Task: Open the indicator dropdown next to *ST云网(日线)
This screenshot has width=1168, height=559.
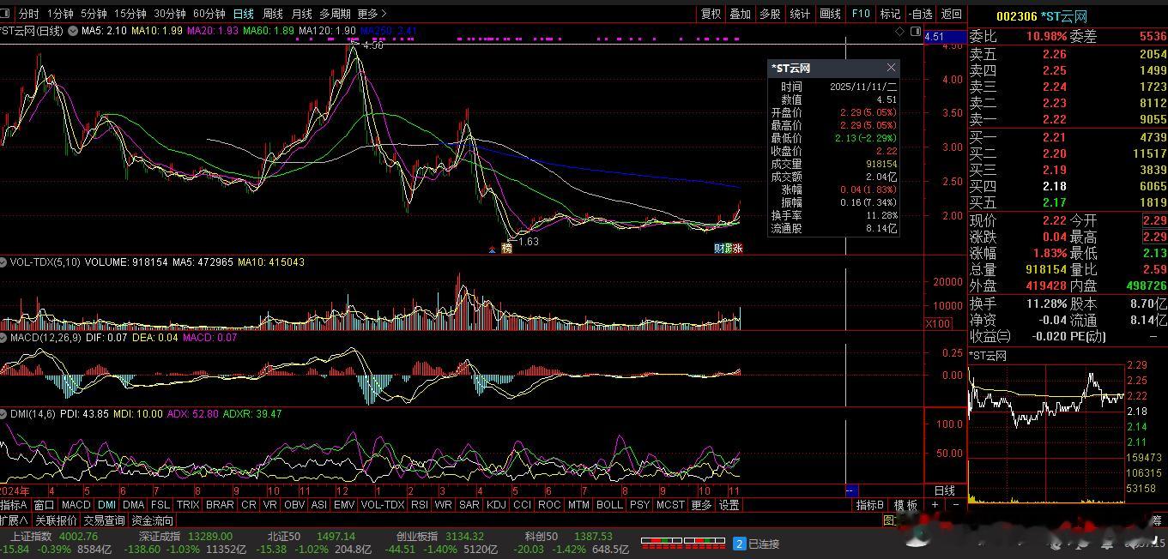Action: (72, 31)
